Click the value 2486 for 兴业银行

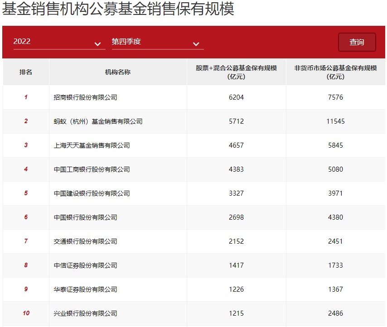[335, 313]
